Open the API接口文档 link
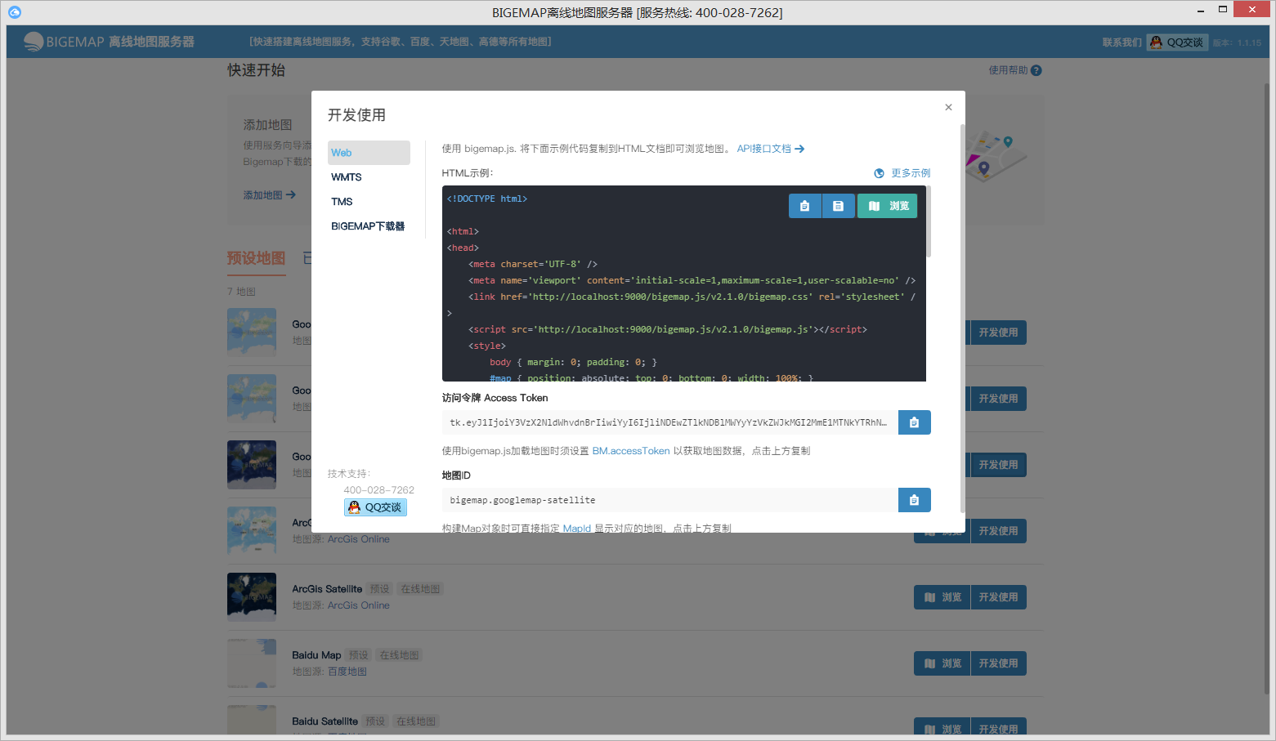1276x741 pixels. 771,149
